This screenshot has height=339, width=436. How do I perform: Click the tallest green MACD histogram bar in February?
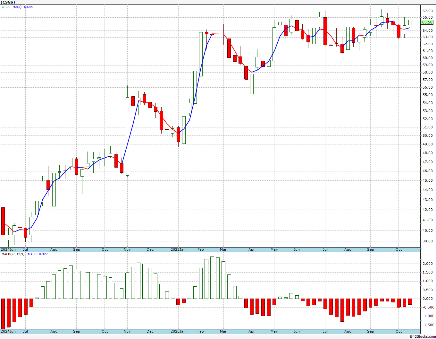tap(212, 277)
